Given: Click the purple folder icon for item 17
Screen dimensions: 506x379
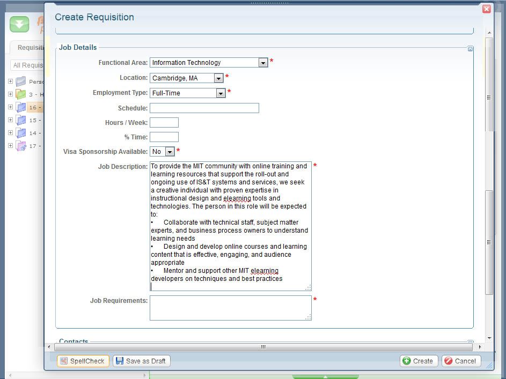Looking at the screenshot, I should coord(21,146).
